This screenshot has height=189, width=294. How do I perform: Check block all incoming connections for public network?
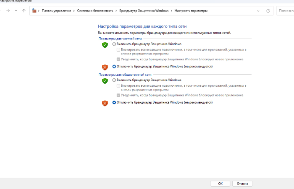[x=118, y=86]
